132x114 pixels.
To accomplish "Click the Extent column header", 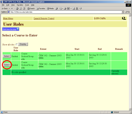I will [x=43, y=49].
